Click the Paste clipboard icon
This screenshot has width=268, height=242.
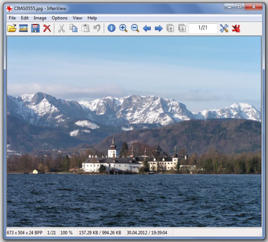click(85, 28)
